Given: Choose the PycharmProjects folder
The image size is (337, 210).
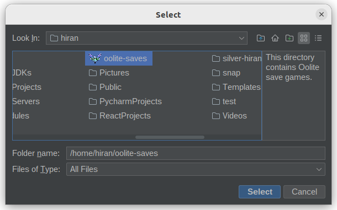Looking at the screenshot, I should (x=125, y=101).
